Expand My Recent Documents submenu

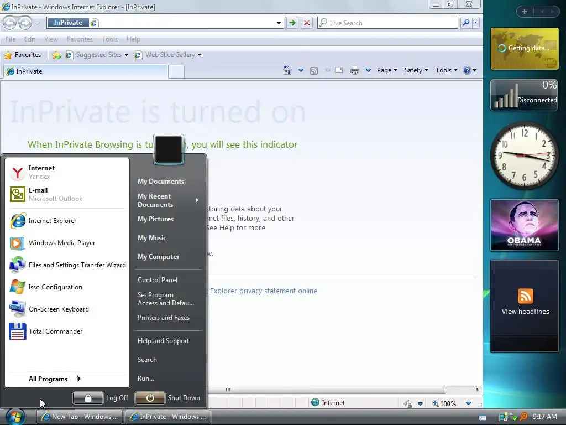click(x=168, y=200)
